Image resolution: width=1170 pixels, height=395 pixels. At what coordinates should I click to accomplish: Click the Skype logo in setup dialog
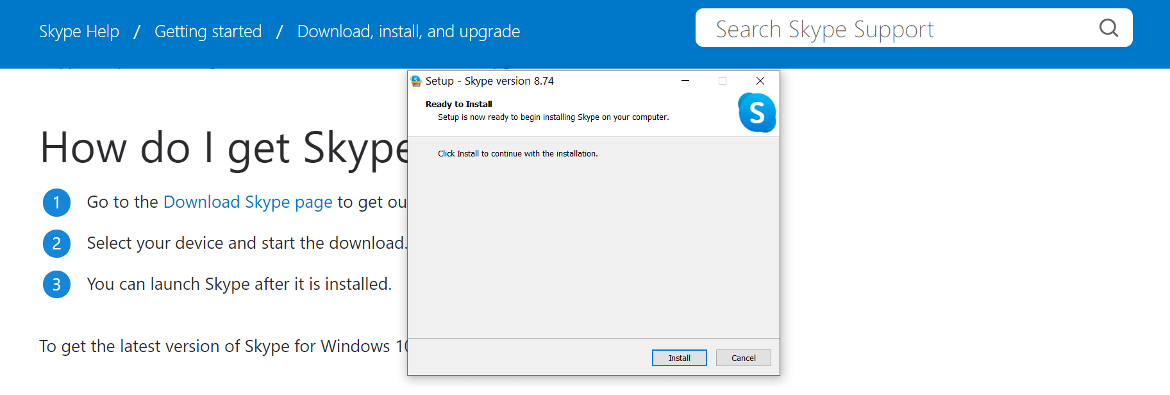(x=756, y=112)
